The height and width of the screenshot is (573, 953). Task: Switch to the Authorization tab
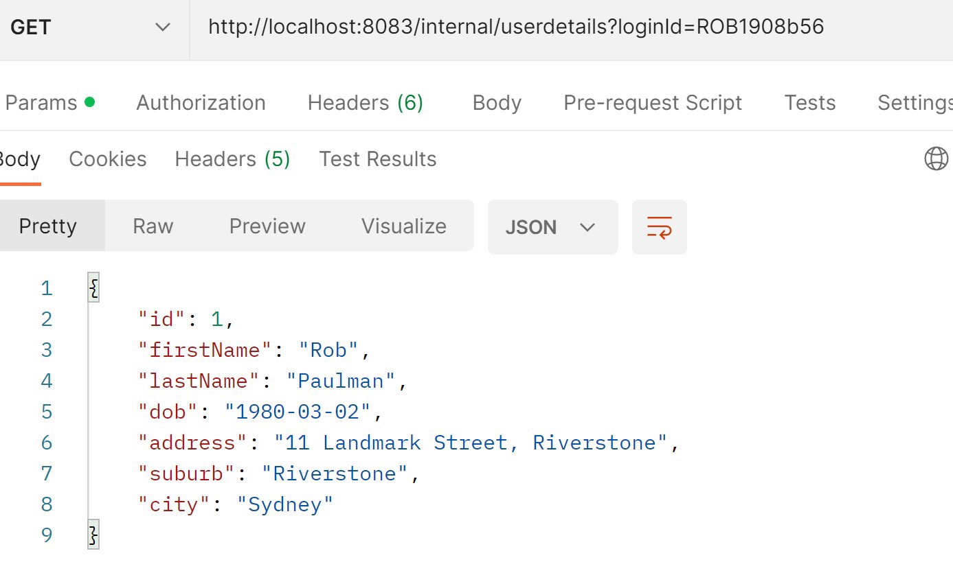pos(201,103)
